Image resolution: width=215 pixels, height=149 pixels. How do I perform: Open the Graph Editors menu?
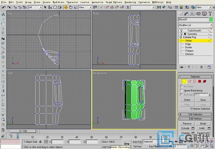[114, 2]
